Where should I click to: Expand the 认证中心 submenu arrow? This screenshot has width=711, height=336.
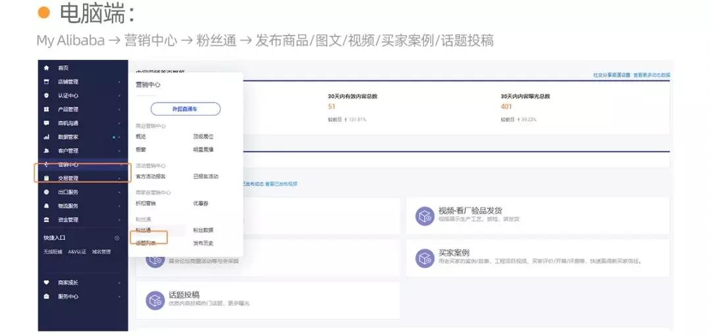(x=119, y=95)
